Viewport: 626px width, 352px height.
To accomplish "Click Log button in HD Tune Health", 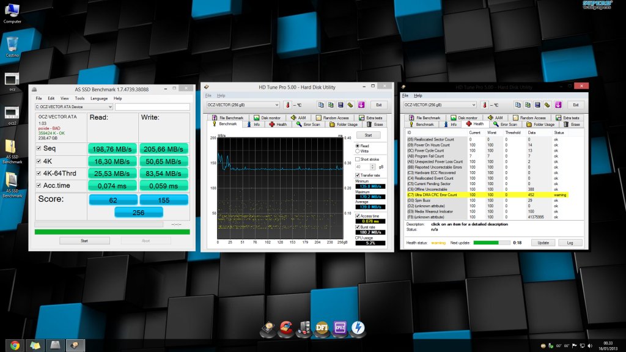I will 570,243.
